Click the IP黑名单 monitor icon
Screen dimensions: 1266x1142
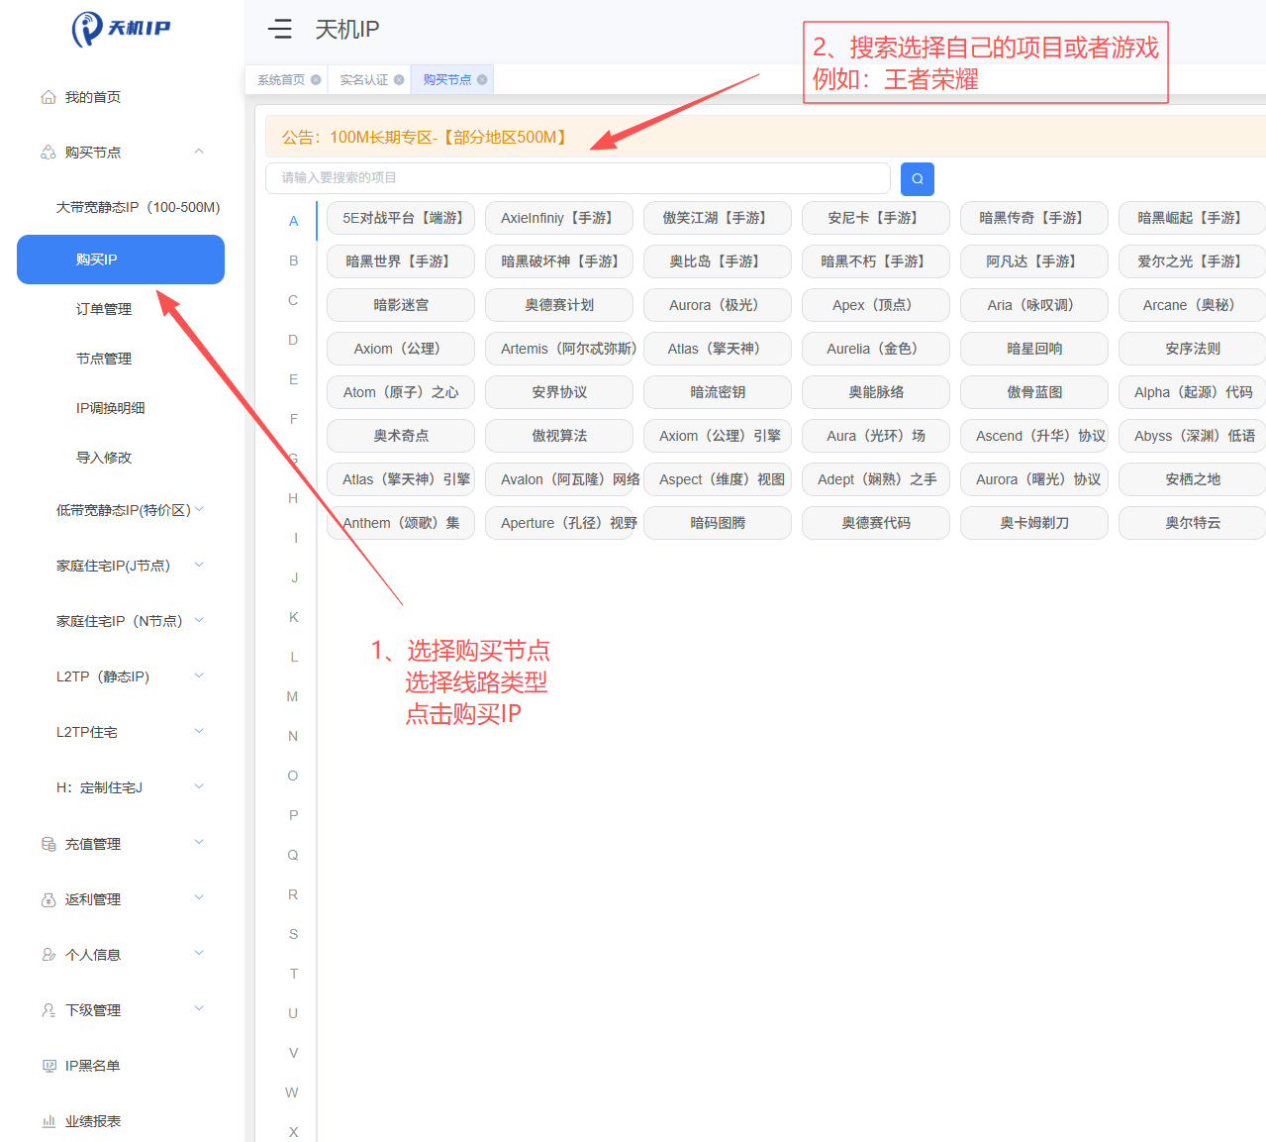pyautogui.click(x=49, y=1066)
